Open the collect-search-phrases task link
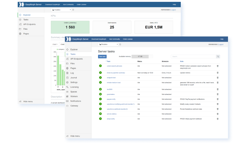This screenshot has height=144, width=246. [114, 66]
